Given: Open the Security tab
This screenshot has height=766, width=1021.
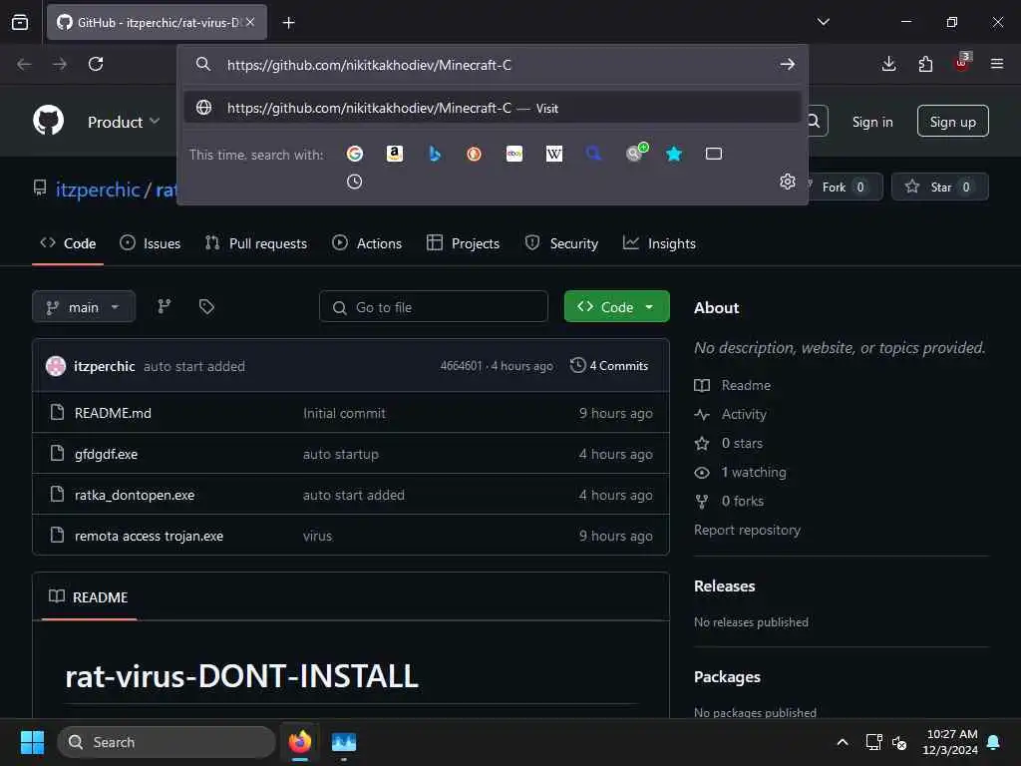Looking at the screenshot, I should click(561, 243).
